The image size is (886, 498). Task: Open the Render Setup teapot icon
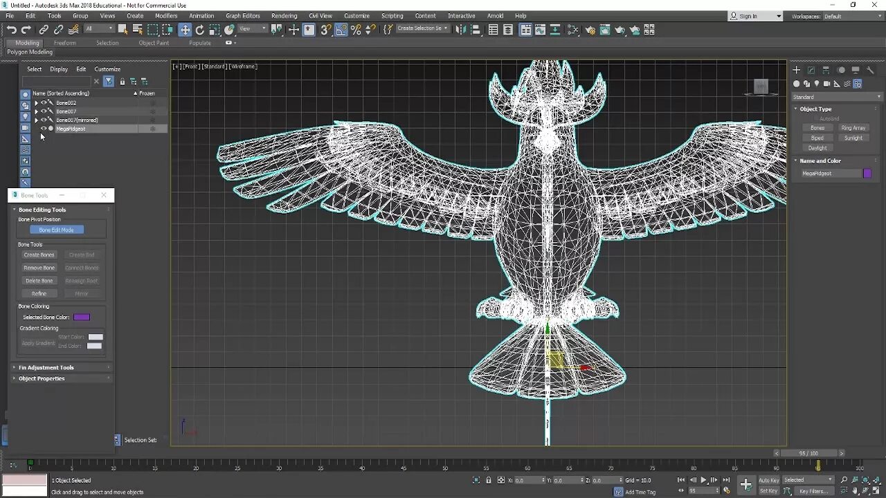[x=590, y=30]
